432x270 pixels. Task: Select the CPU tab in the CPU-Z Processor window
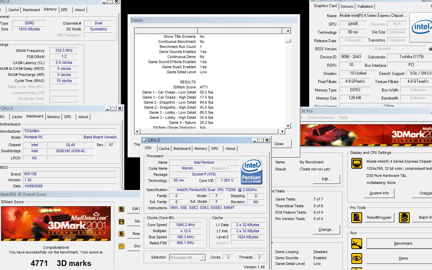click(148, 148)
